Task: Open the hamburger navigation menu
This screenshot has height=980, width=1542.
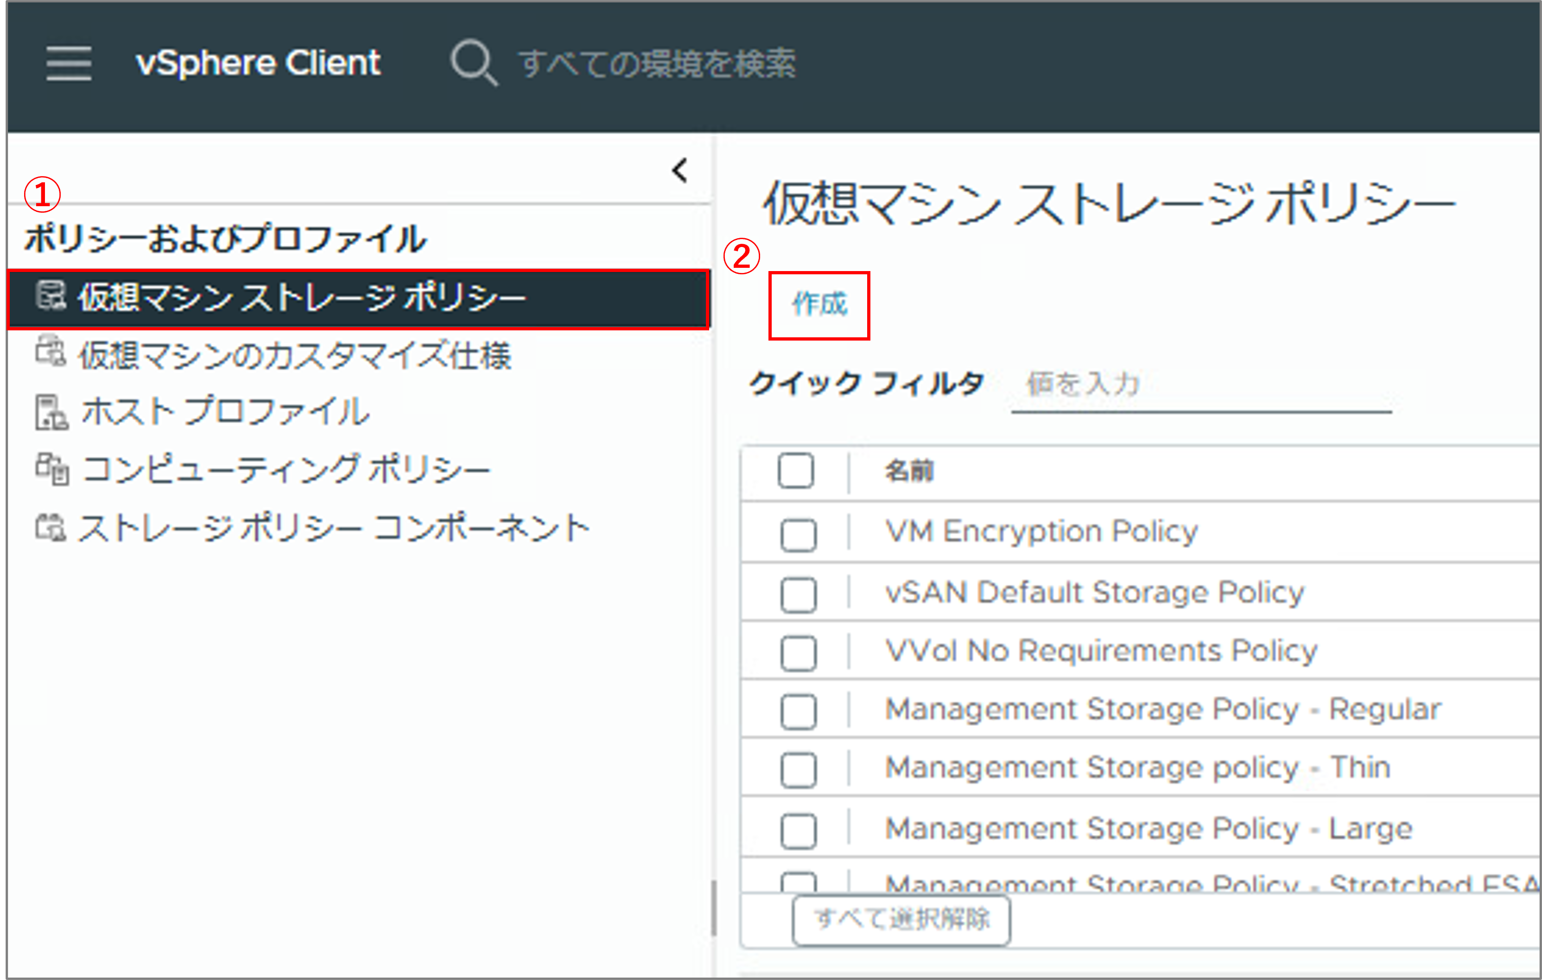Action: coord(69,63)
